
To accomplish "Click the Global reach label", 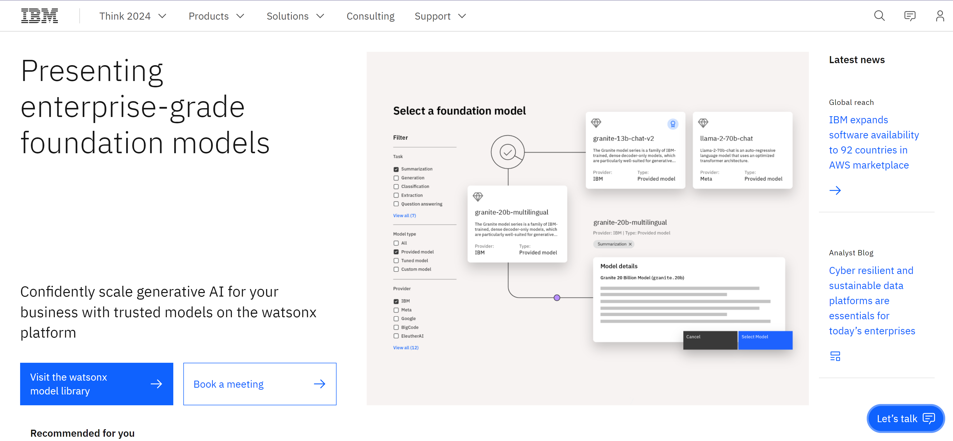I will point(851,102).
